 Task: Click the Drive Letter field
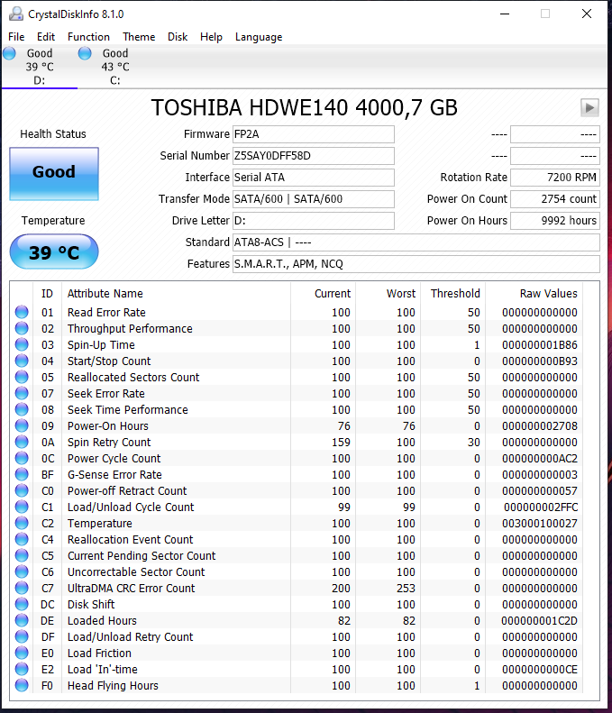pyautogui.click(x=314, y=221)
